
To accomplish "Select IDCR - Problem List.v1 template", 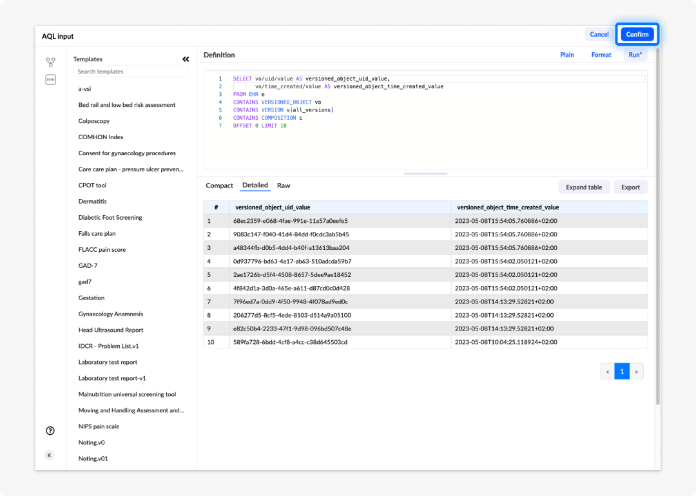I will pos(108,346).
